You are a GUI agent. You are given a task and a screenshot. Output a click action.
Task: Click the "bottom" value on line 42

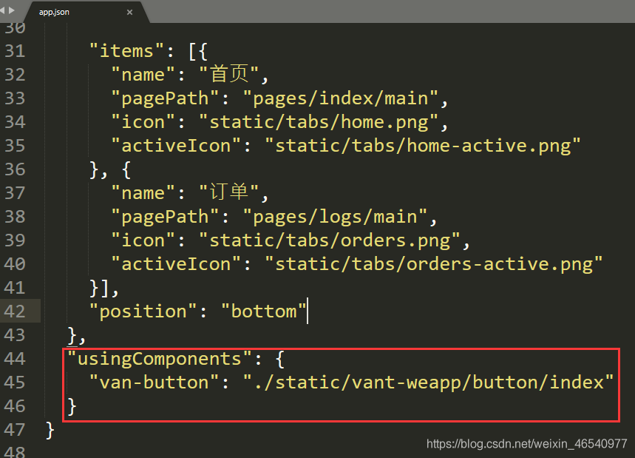click(263, 311)
